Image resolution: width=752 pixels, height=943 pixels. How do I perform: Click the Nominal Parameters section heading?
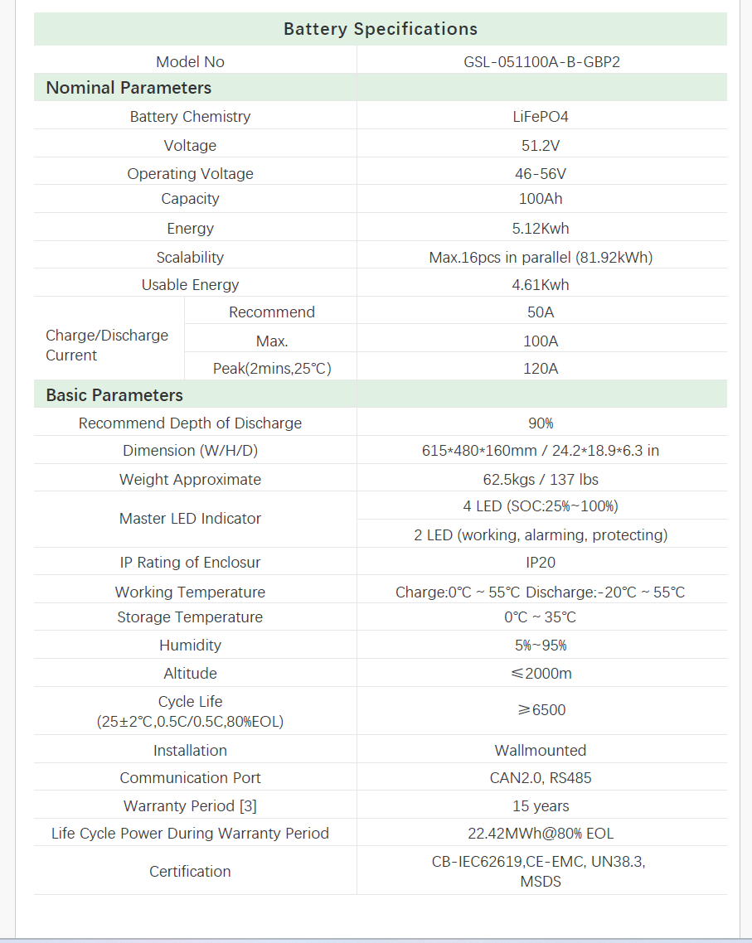point(129,88)
